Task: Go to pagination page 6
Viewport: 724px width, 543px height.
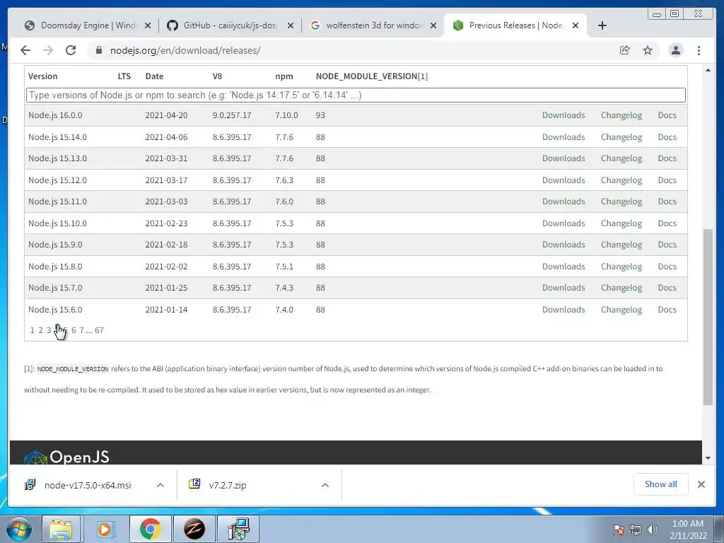Action: click(74, 330)
